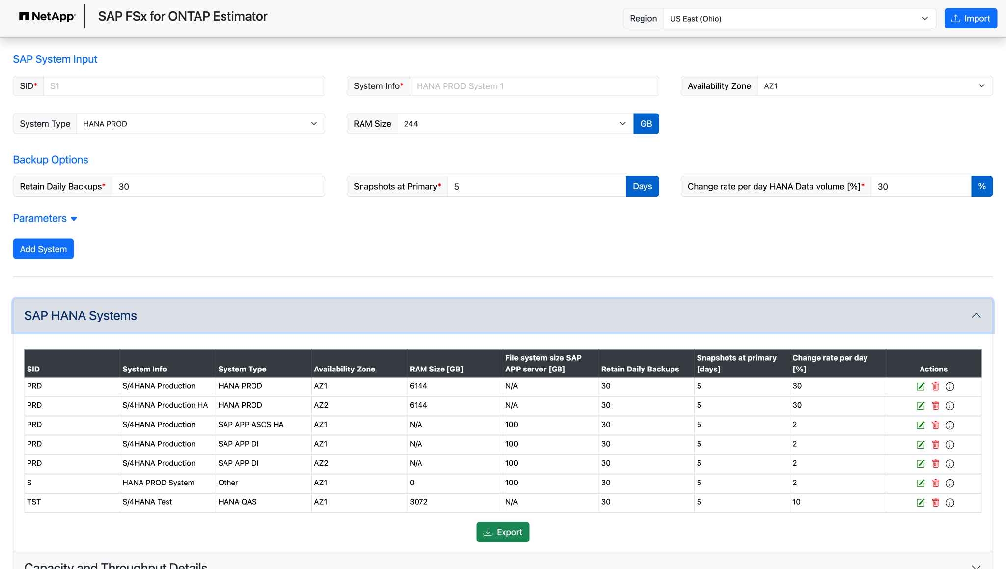The width and height of the screenshot is (1006, 569).
Task: Expand the Parameters section
Action: tap(45, 218)
